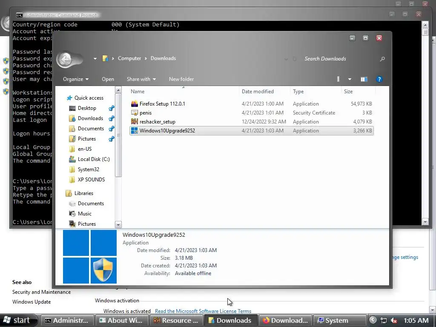Open the Share with dropdown
This screenshot has height=327, width=436.
[x=141, y=79]
